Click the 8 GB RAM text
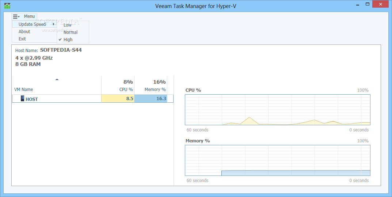 point(28,64)
